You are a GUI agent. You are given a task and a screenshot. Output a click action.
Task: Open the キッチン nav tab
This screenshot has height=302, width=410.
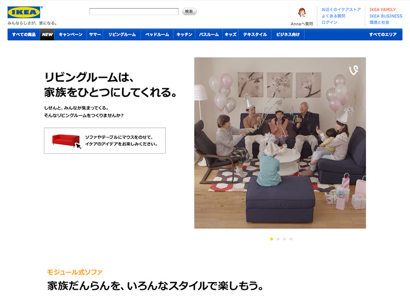pyautogui.click(x=184, y=35)
